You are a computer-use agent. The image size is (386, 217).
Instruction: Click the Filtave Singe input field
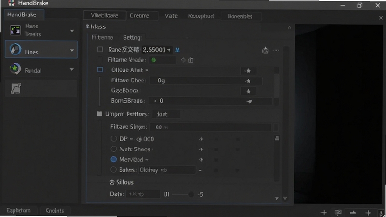[x=210, y=127]
